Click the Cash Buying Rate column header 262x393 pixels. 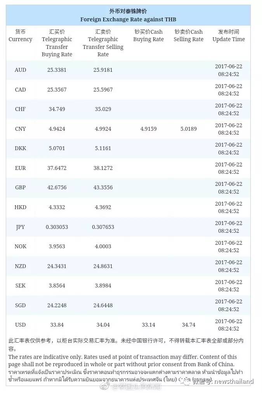(x=148, y=35)
